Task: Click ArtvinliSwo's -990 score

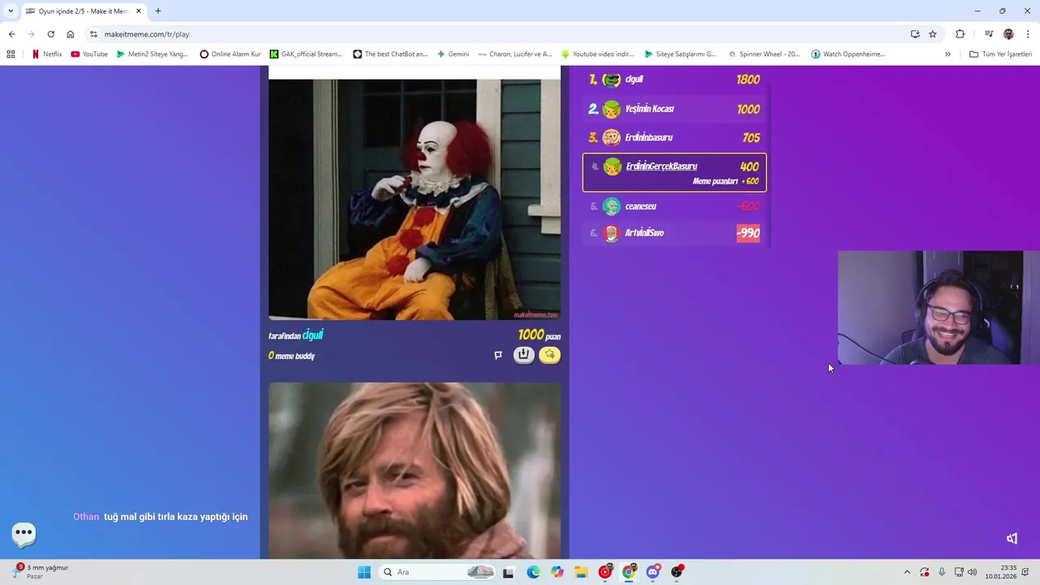Action: [x=748, y=233]
